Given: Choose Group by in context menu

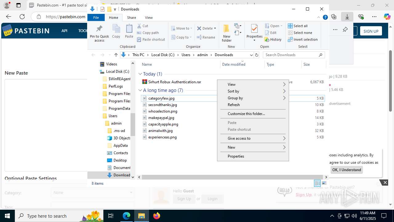Looking at the screenshot, I should point(253,98).
